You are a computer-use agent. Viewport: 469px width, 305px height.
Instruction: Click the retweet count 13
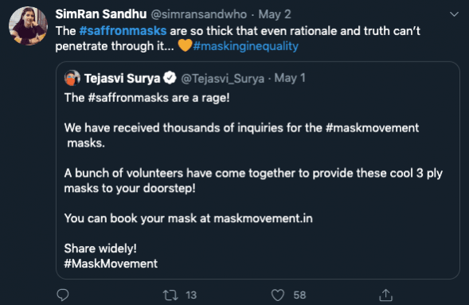tap(191, 295)
